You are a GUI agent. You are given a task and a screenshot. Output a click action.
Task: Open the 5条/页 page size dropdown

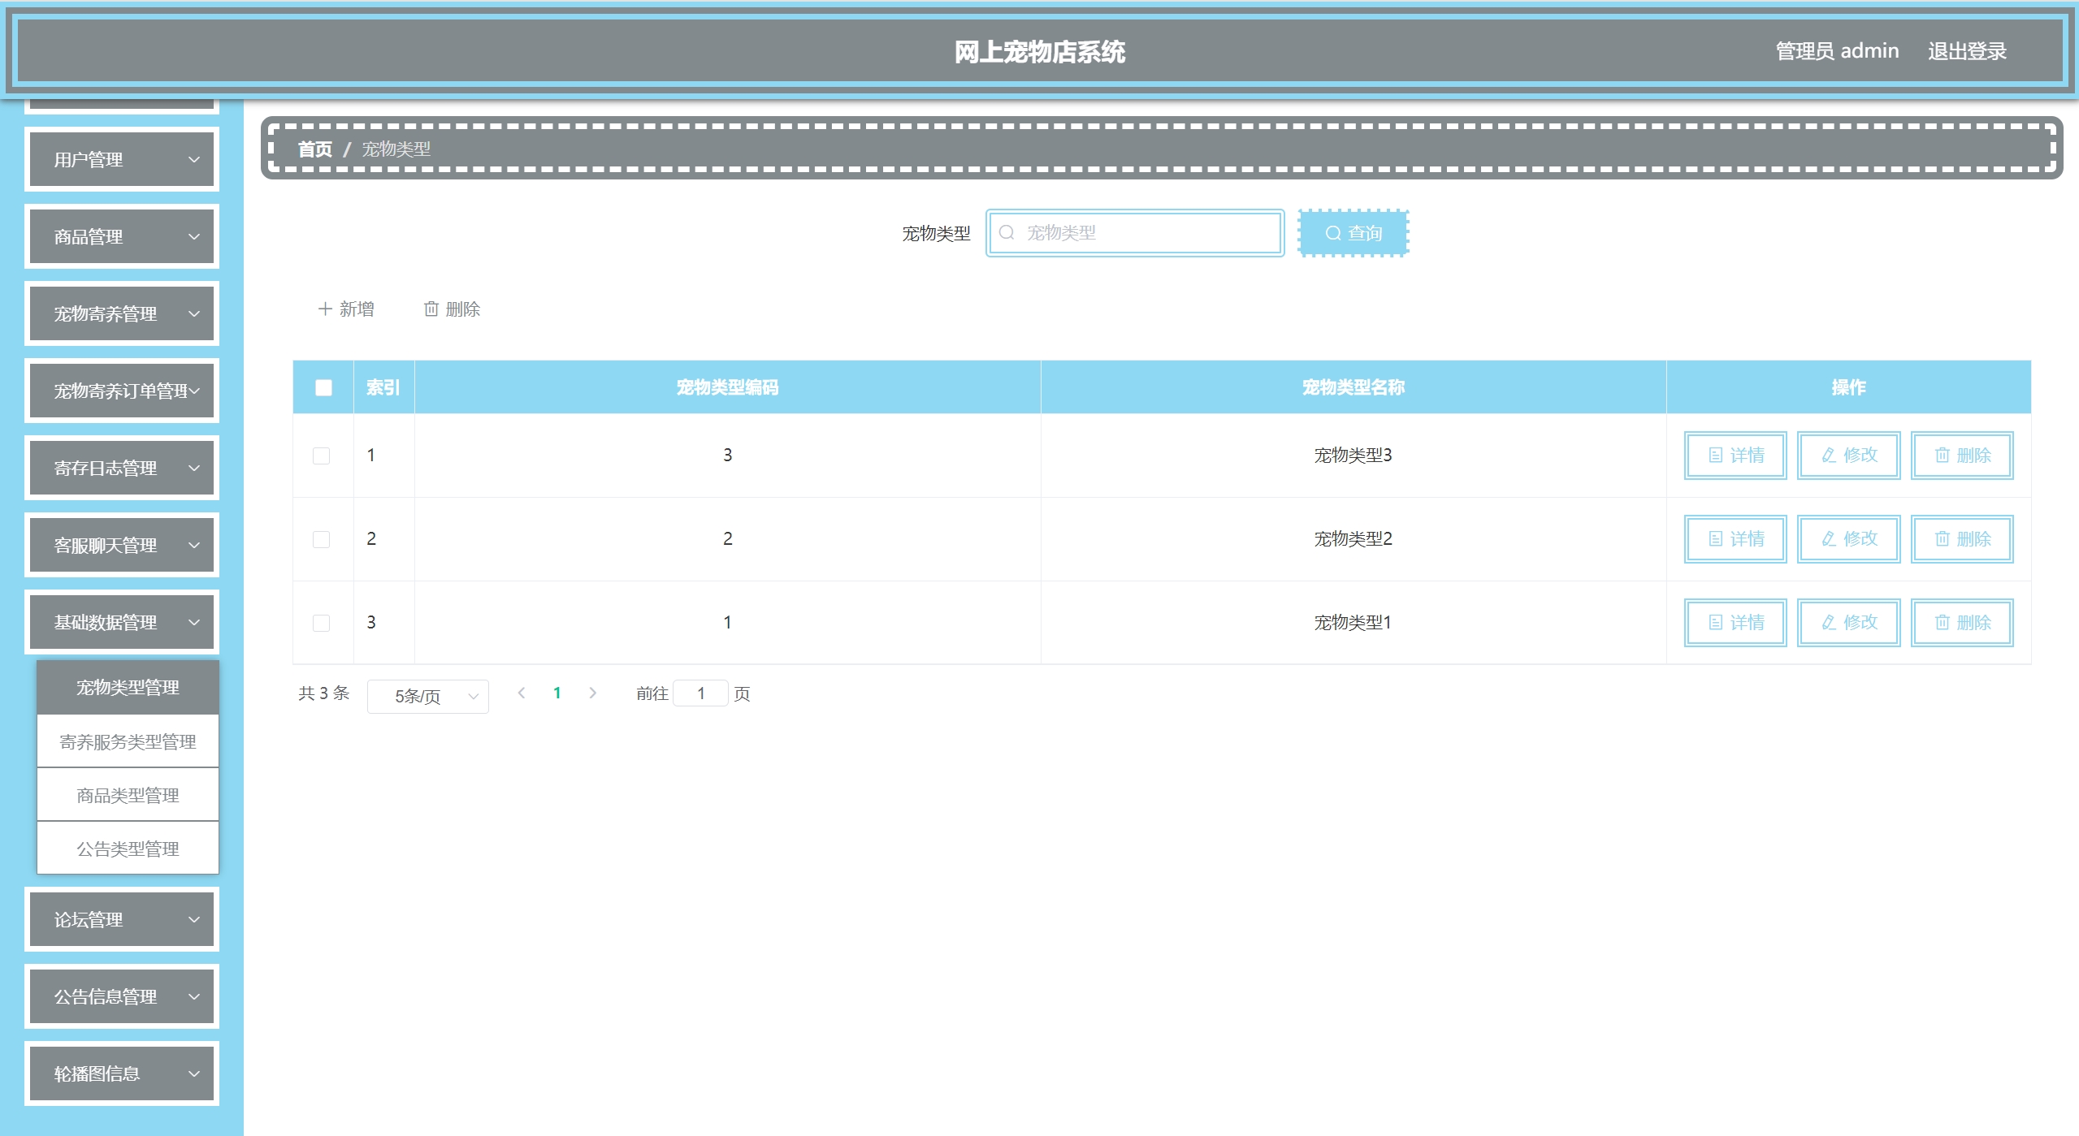pyautogui.click(x=427, y=696)
